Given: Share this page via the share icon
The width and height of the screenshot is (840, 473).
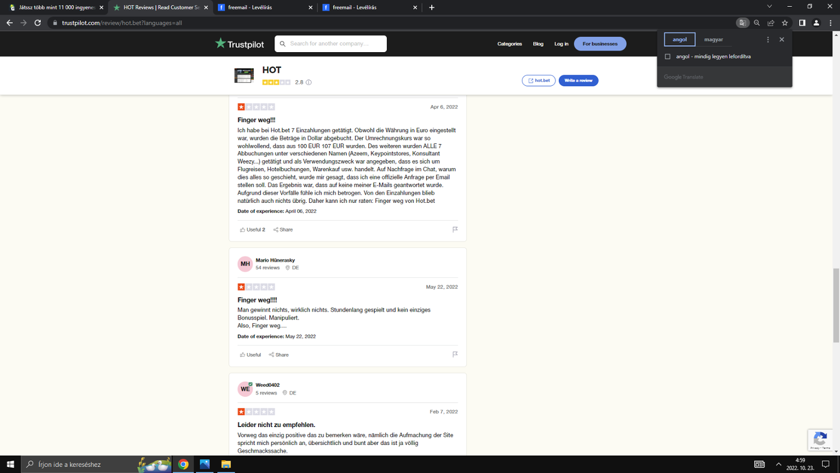Looking at the screenshot, I should pyautogui.click(x=771, y=23).
